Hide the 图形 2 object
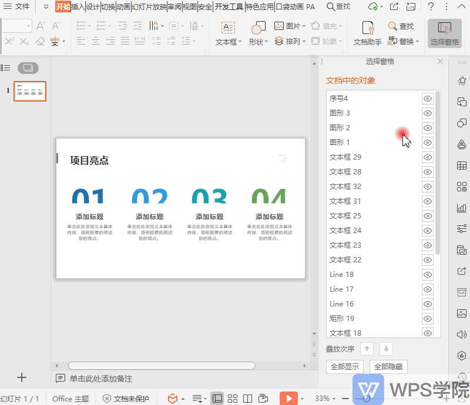The image size is (470, 405). pos(428,128)
